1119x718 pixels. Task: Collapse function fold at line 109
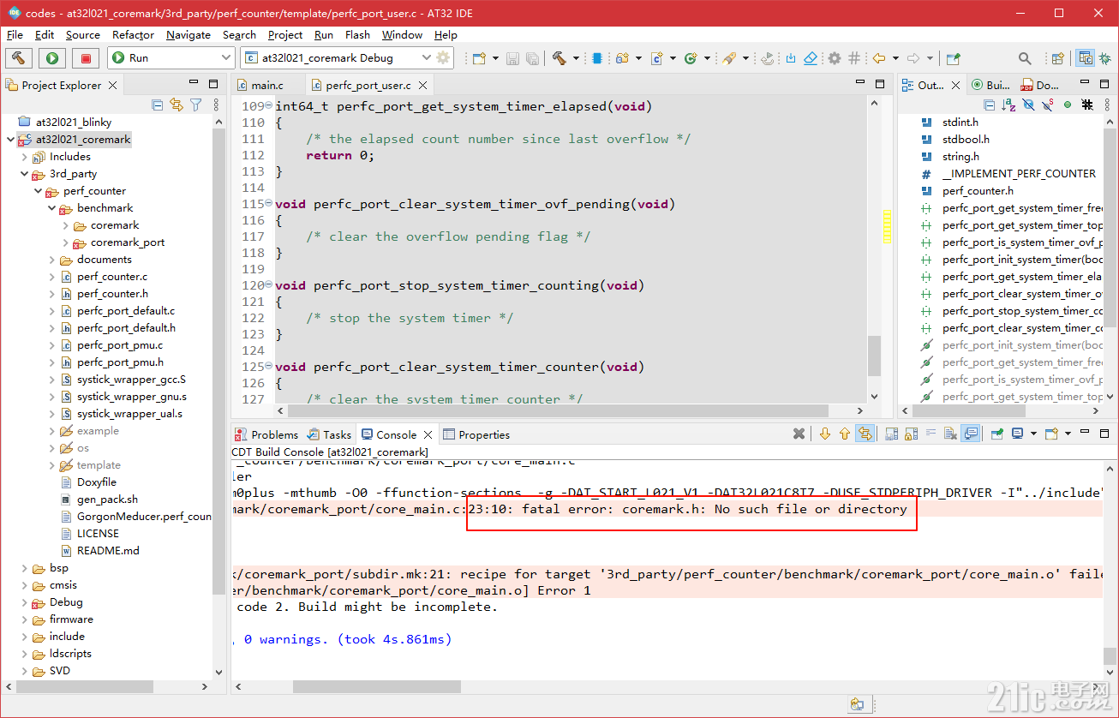[269, 106]
